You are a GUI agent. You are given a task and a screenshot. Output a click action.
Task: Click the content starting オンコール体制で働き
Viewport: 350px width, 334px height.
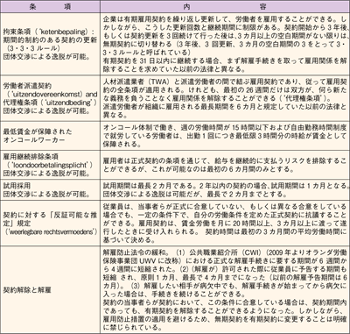point(225,136)
